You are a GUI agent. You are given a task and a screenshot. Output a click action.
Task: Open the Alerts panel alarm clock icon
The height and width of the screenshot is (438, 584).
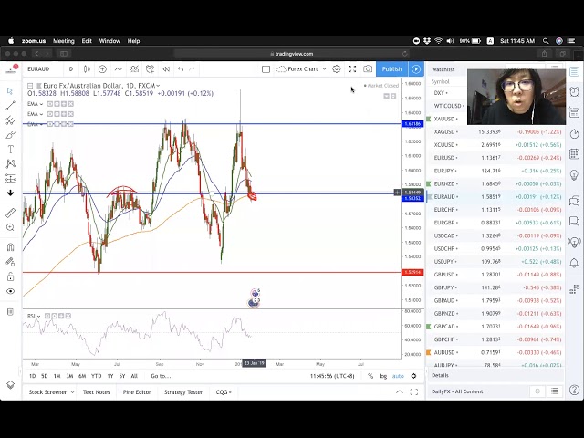[574, 91]
